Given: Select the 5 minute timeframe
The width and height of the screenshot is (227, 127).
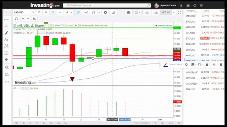Looking at the screenshot, I should [x=33, y=12].
